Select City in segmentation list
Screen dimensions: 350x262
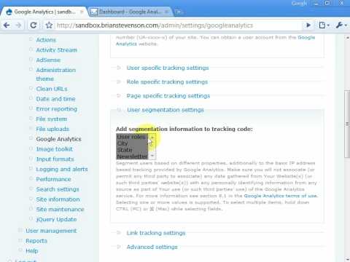click(x=132, y=143)
